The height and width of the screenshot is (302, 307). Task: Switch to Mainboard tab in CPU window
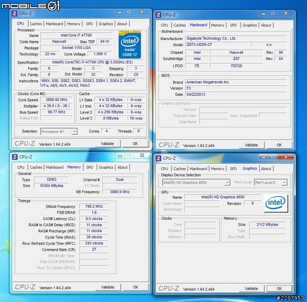point(54,24)
